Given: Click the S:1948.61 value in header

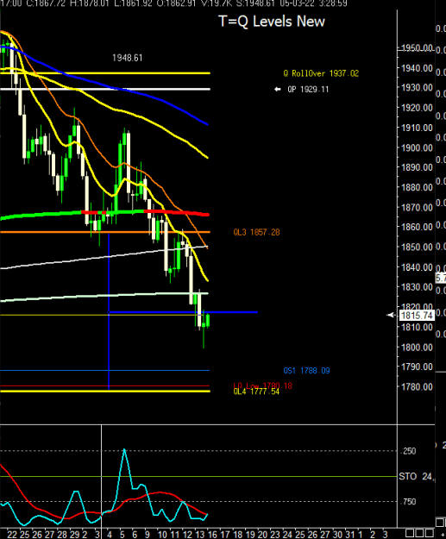Looking at the screenshot, I should click(255, 3).
